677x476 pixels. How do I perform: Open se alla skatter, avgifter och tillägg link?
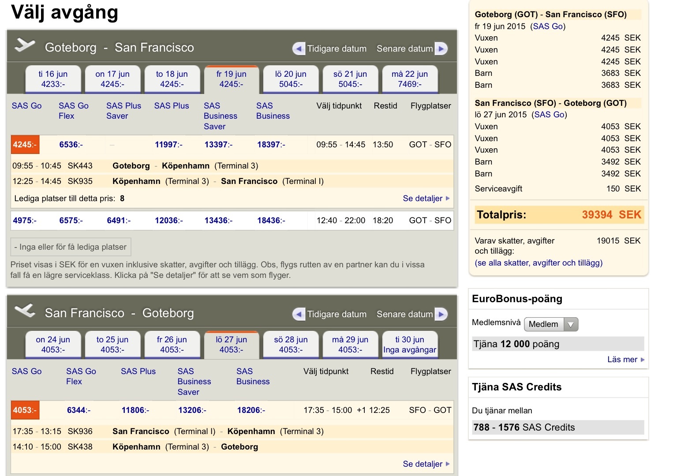[538, 263]
